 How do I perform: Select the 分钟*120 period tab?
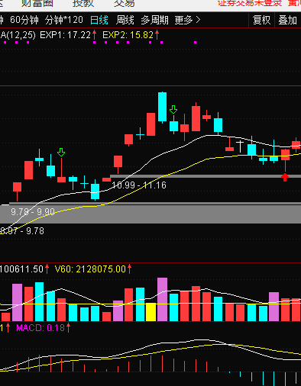coord(64,20)
